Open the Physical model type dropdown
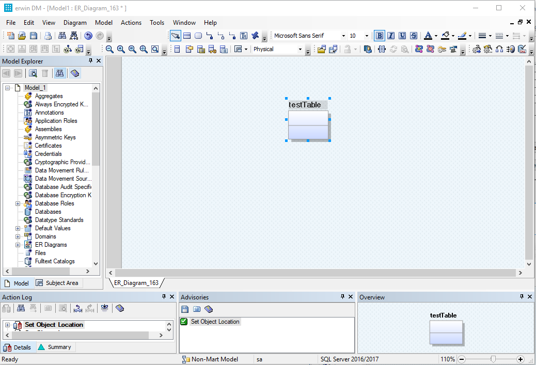 [x=299, y=49]
